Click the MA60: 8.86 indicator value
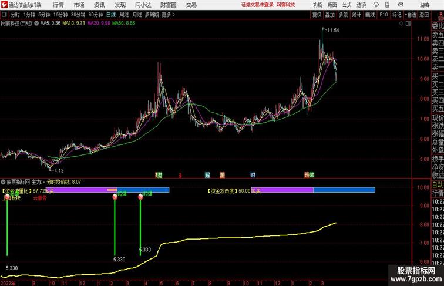This screenshot has height=286, width=444. click(x=124, y=23)
